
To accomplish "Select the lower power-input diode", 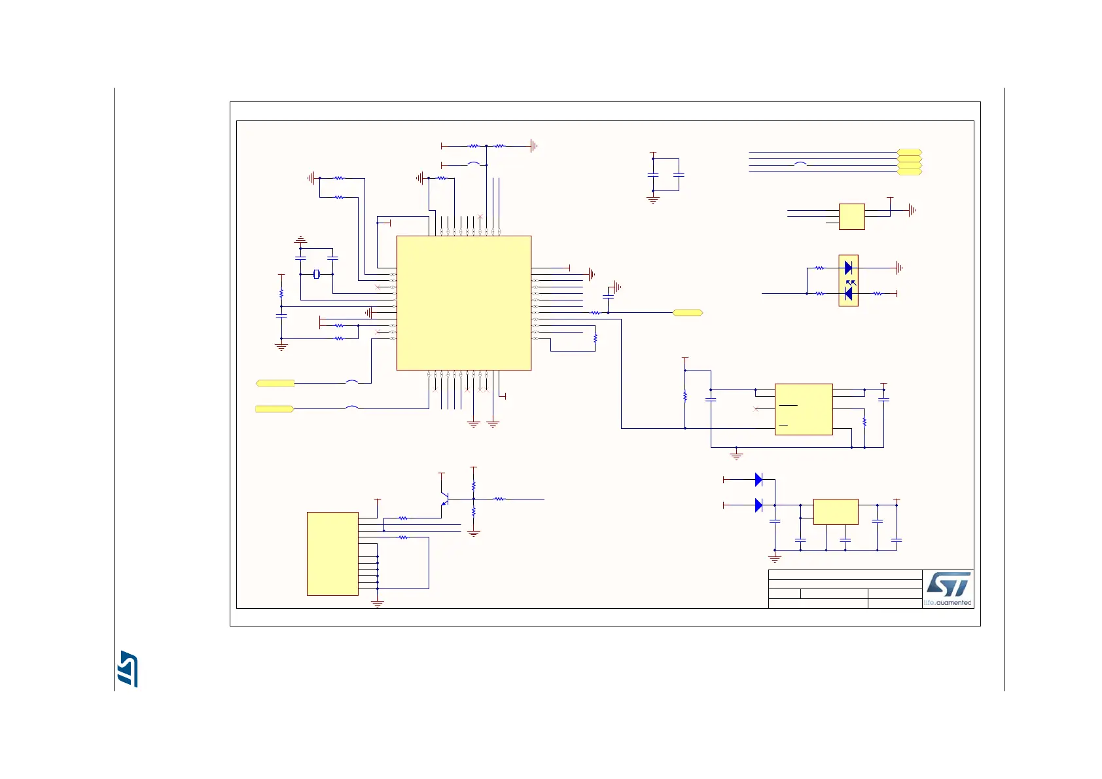I will point(758,505).
